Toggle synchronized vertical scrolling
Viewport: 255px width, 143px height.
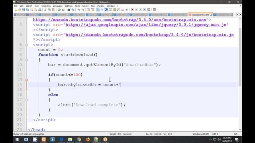coord(88,10)
